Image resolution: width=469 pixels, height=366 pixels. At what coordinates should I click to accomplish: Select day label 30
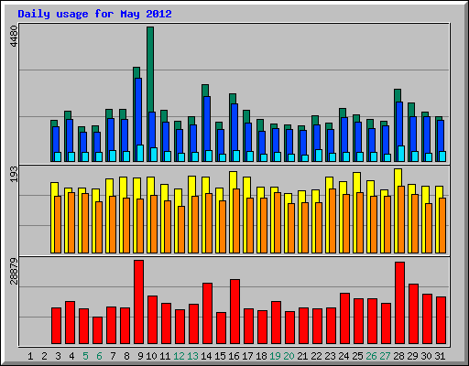pos(426,356)
